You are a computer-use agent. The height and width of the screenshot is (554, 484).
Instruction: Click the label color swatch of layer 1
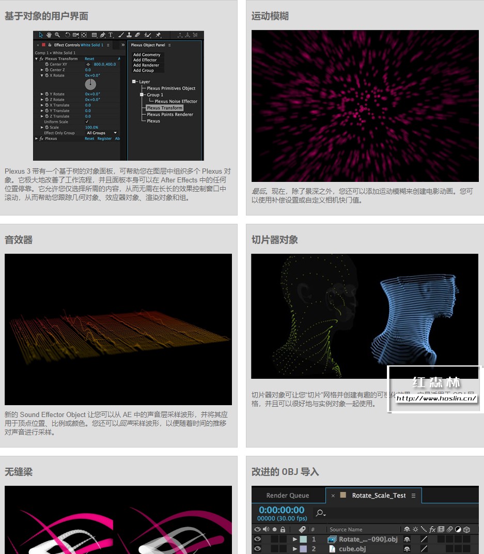(x=303, y=538)
